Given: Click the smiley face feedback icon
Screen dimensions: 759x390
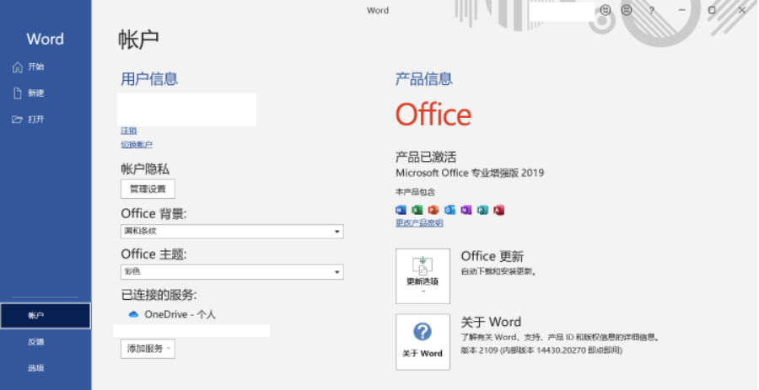Looking at the screenshot, I should (x=605, y=9).
